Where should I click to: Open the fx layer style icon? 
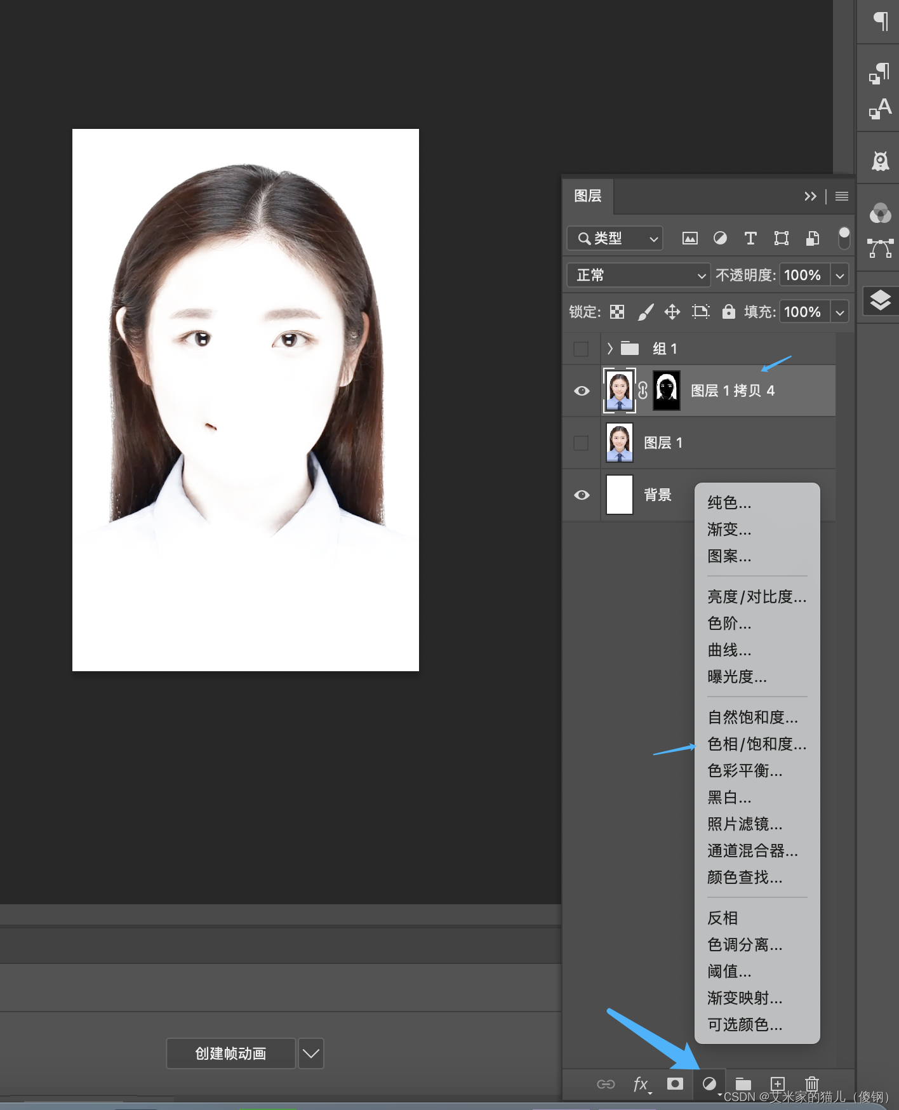641,1084
